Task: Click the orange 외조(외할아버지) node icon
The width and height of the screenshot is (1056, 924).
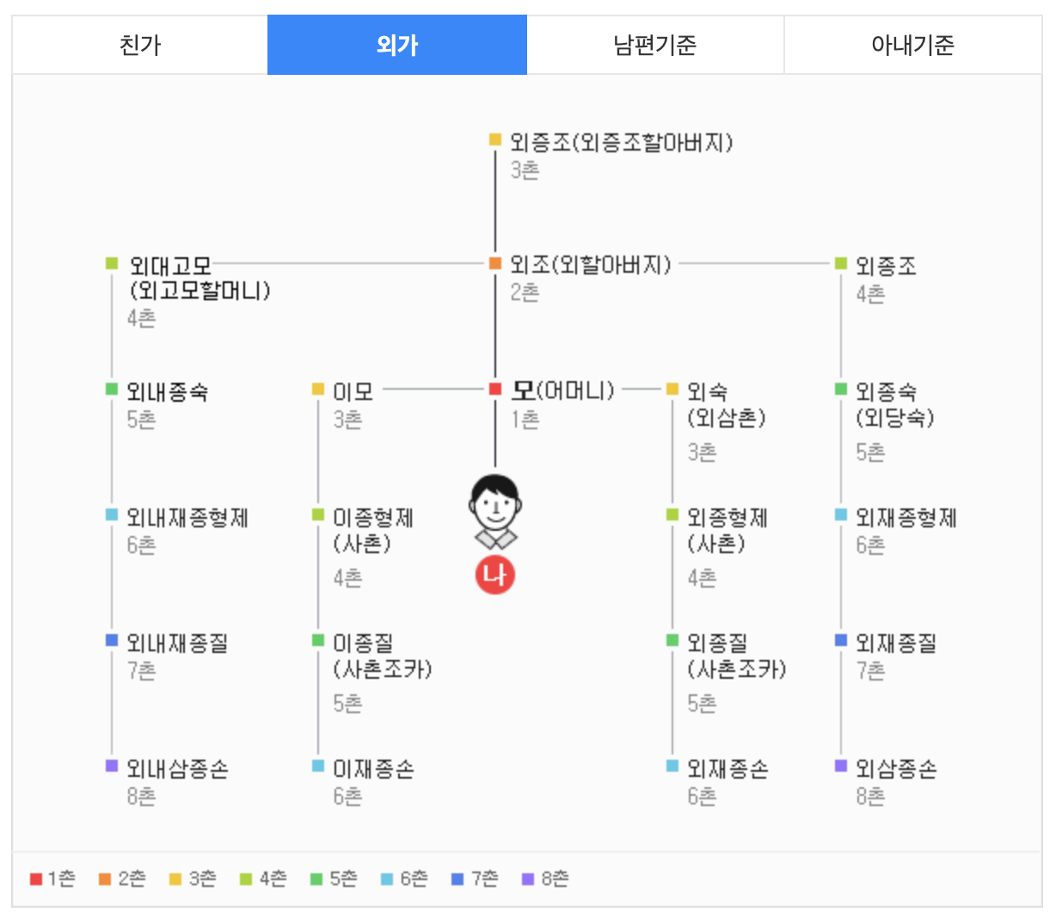Action: 494,265
